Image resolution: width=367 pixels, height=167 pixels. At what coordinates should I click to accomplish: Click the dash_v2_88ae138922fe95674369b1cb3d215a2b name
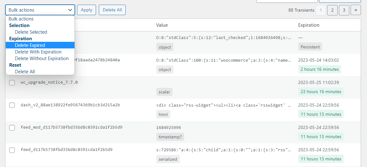pyautogui.click(x=70, y=105)
